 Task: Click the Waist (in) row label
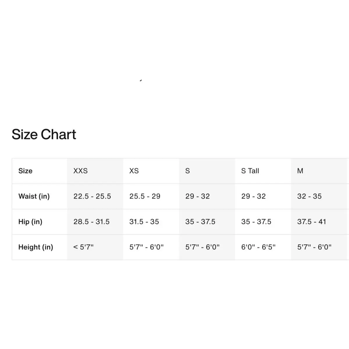click(x=34, y=196)
